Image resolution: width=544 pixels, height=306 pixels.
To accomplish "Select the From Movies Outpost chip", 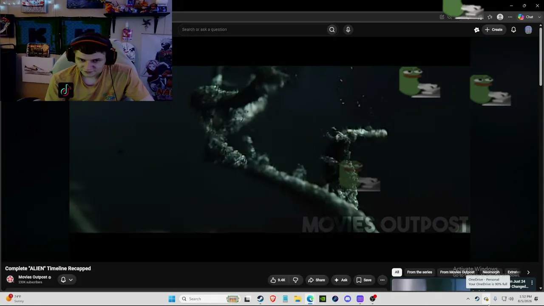I will (x=457, y=272).
